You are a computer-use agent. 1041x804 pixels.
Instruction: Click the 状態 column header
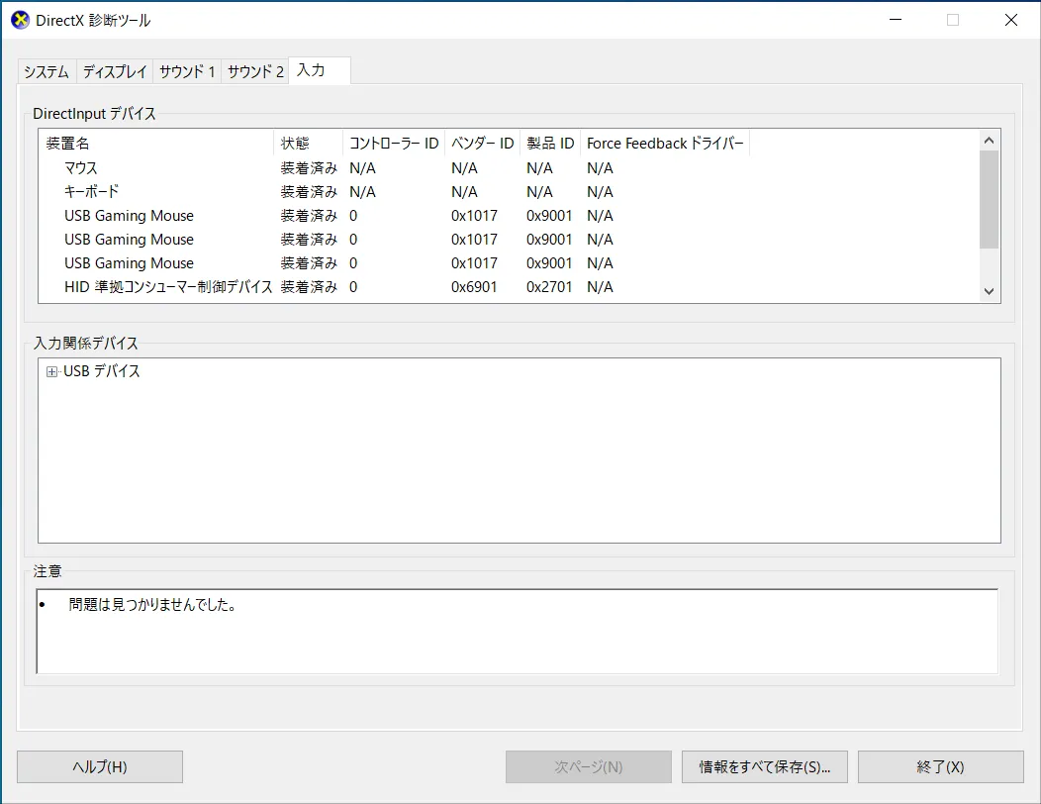click(308, 143)
